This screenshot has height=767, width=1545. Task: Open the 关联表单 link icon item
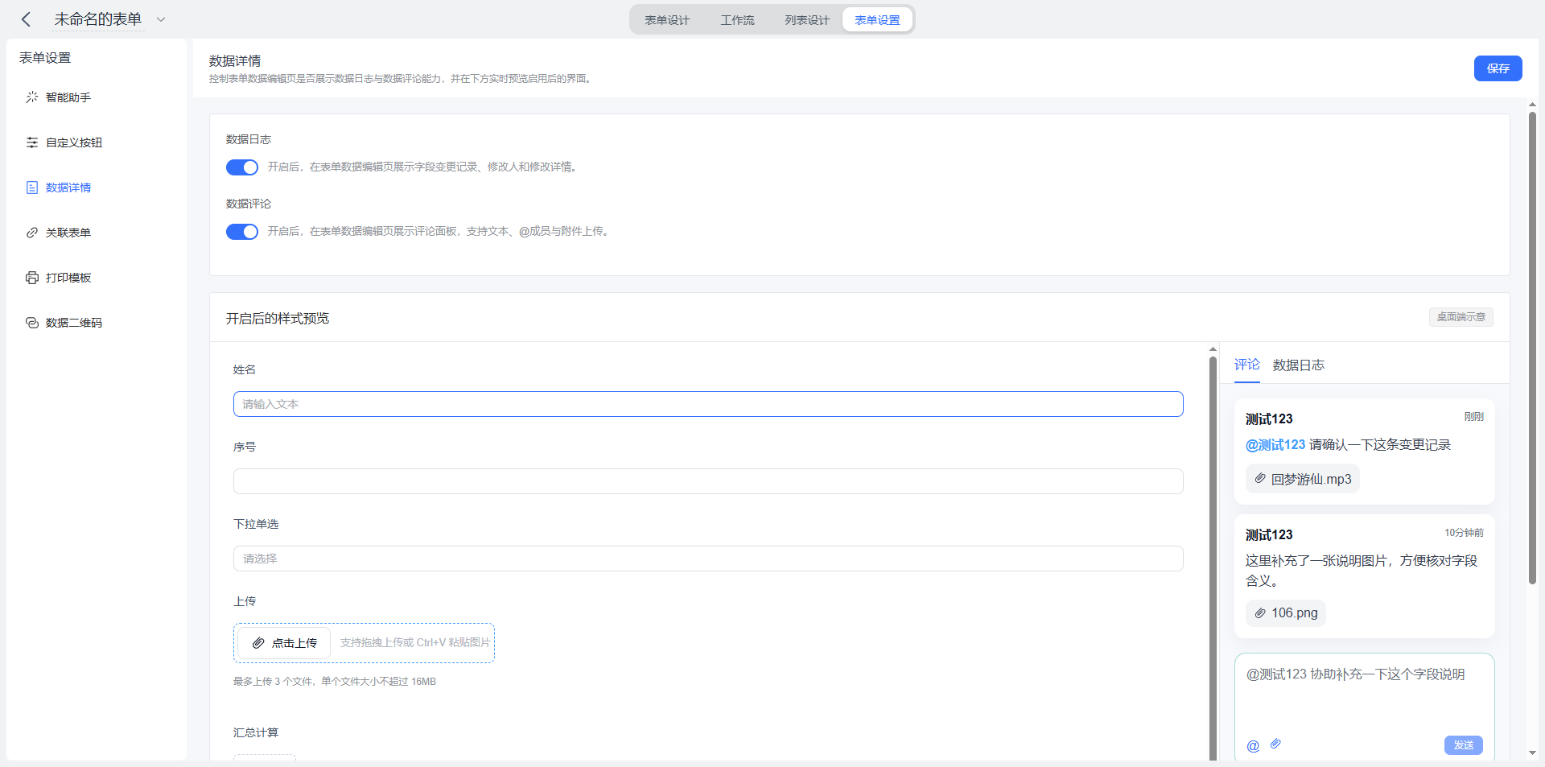pos(32,233)
